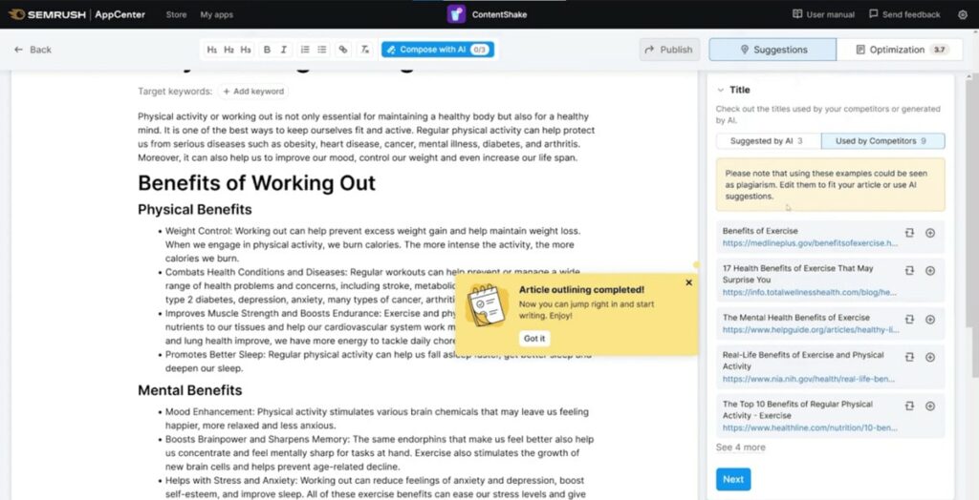Switch to the Suggestions tab
Image resolution: width=979 pixels, height=500 pixels.
point(772,50)
